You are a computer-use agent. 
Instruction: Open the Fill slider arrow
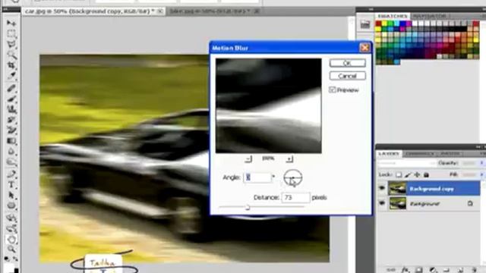[x=481, y=175]
